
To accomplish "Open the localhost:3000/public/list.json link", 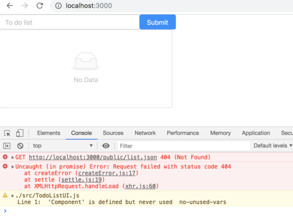I will tap(93, 157).
